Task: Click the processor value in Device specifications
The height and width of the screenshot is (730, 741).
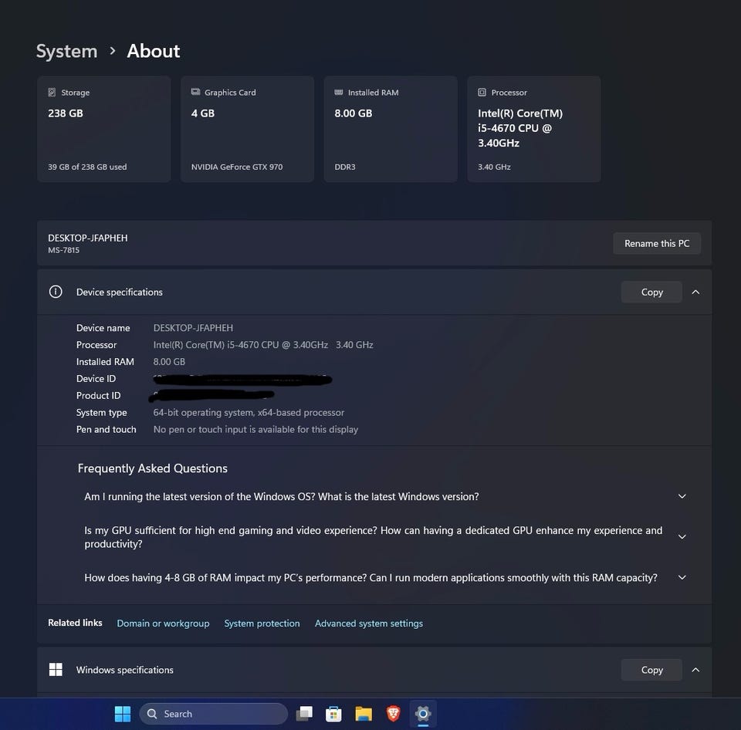Action: [263, 345]
